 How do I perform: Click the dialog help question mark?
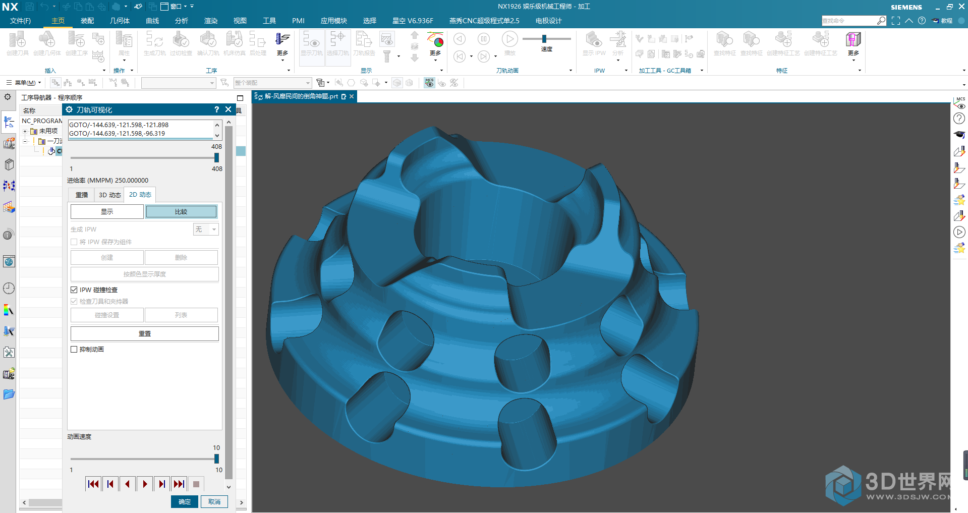coord(216,109)
